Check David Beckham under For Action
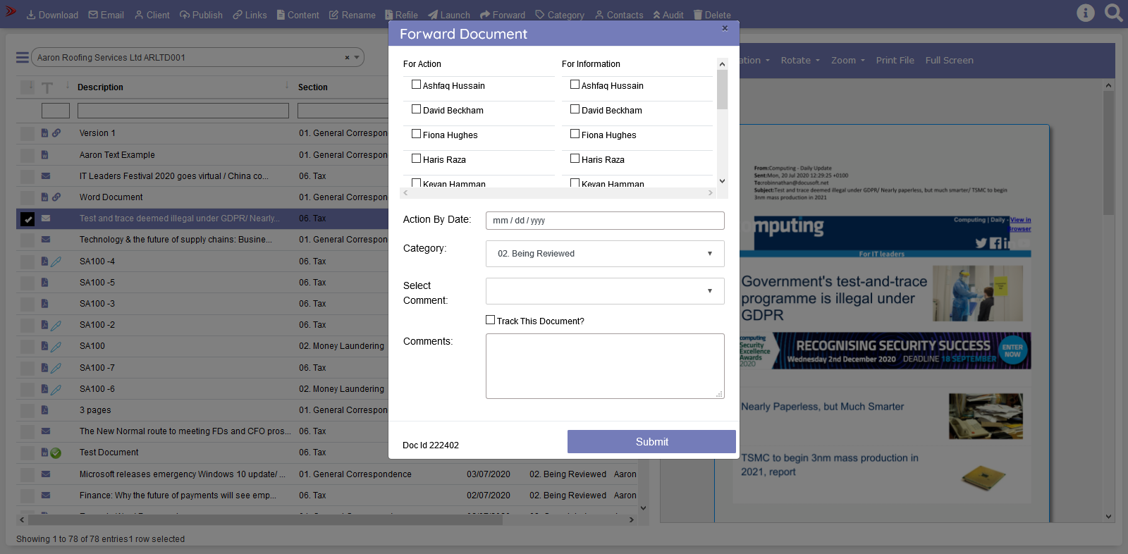 coord(416,109)
